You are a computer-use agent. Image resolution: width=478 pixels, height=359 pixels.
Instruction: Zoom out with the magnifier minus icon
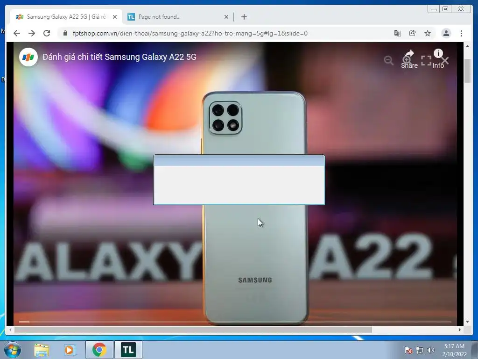[x=389, y=60]
